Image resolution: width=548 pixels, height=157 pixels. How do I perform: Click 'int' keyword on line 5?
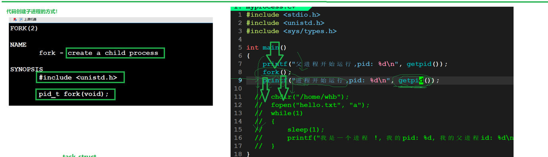(x=252, y=48)
